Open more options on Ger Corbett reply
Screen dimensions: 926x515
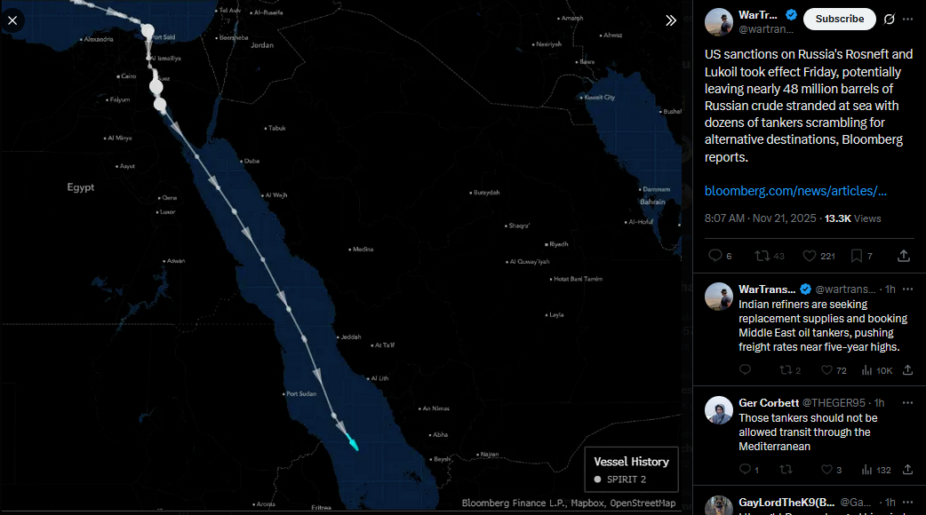907,403
